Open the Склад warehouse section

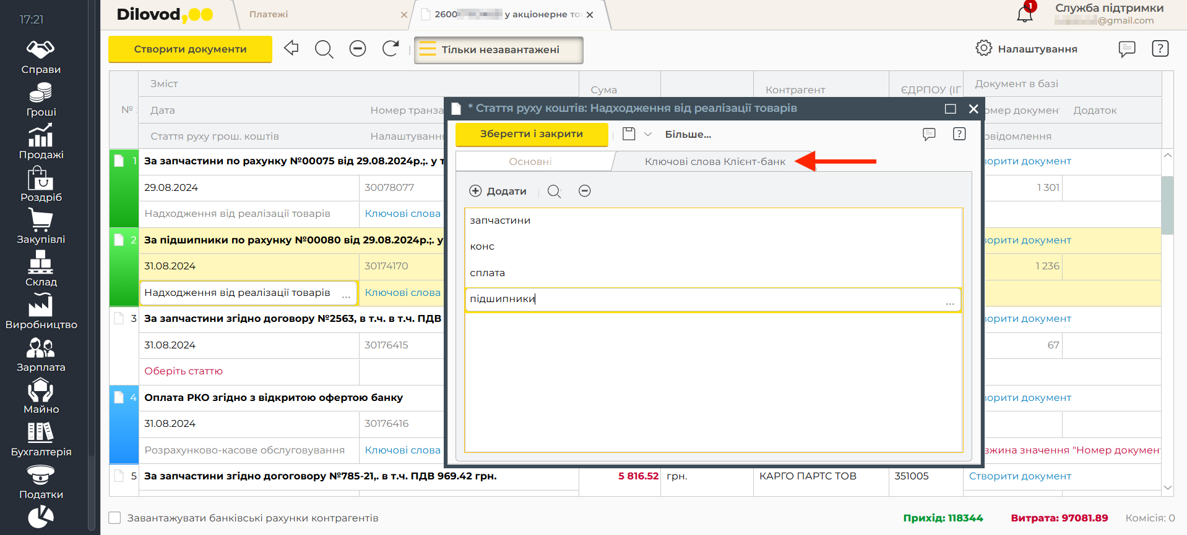[41, 270]
